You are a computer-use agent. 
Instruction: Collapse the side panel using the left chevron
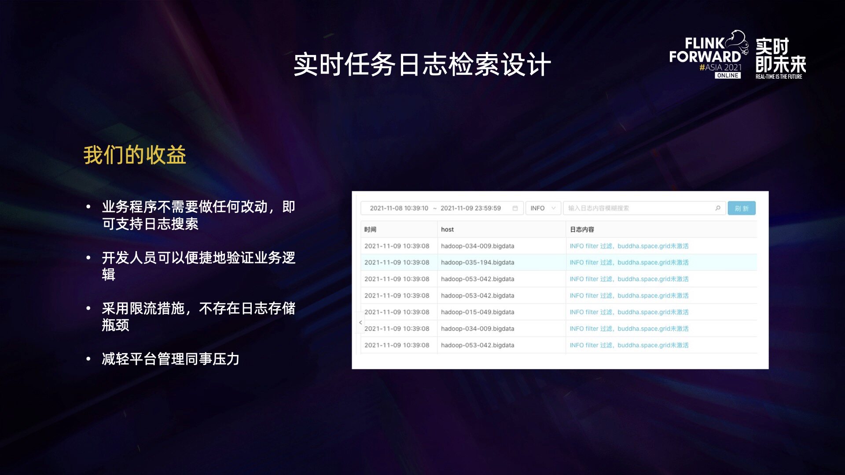360,322
